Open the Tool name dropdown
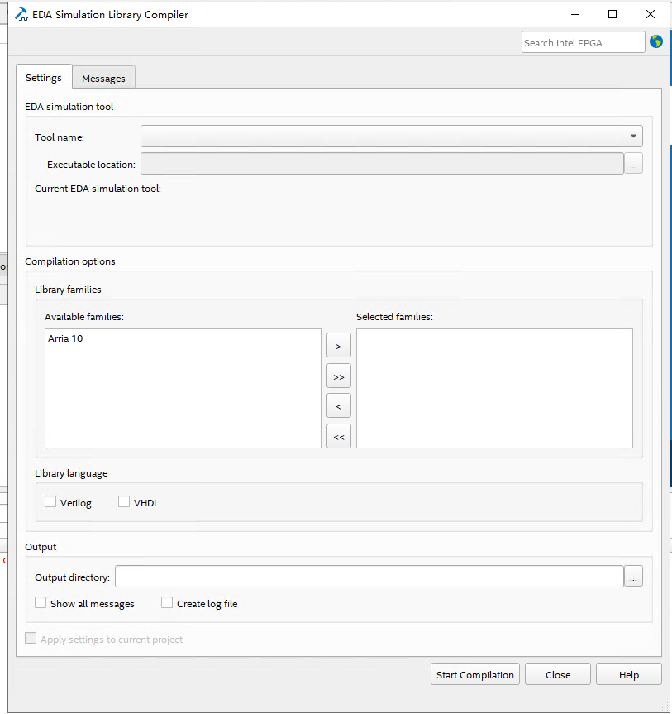672x714 pixels. (x=632, y=136)
